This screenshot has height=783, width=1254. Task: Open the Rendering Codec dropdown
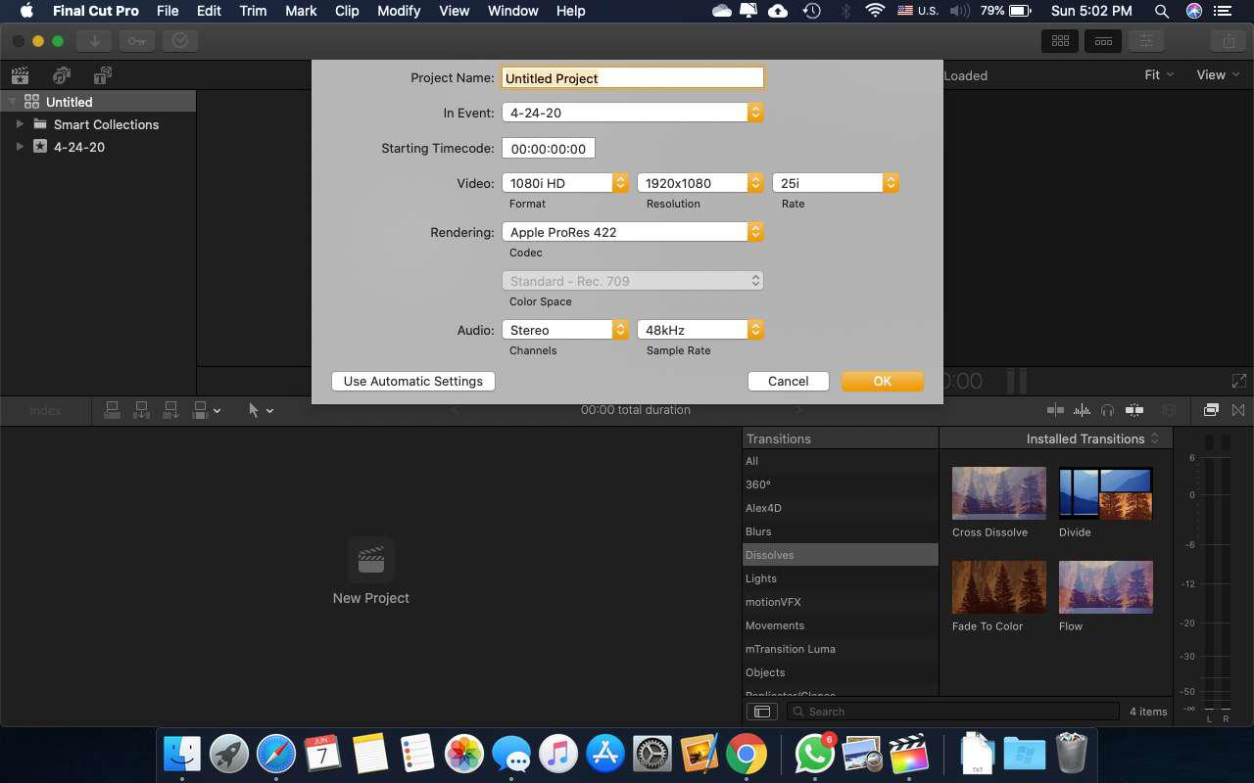tap(633, 232)
